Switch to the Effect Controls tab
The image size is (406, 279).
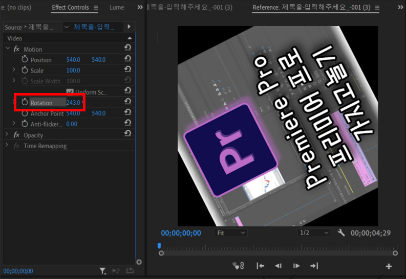pyautogui.click(x=70, y=8)
